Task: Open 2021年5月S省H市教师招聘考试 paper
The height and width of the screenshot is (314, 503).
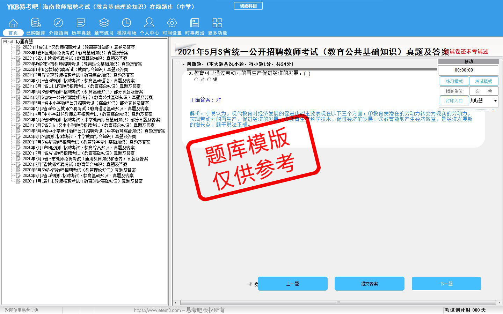Action: (x=83, y=92)
